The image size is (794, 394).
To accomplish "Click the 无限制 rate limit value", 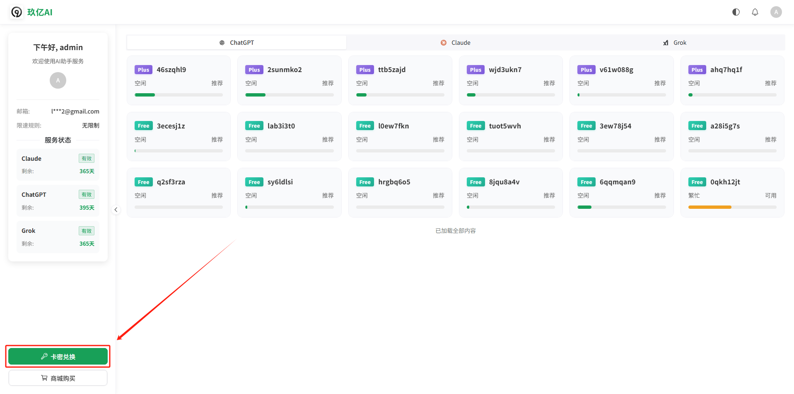I will point(91,126).
